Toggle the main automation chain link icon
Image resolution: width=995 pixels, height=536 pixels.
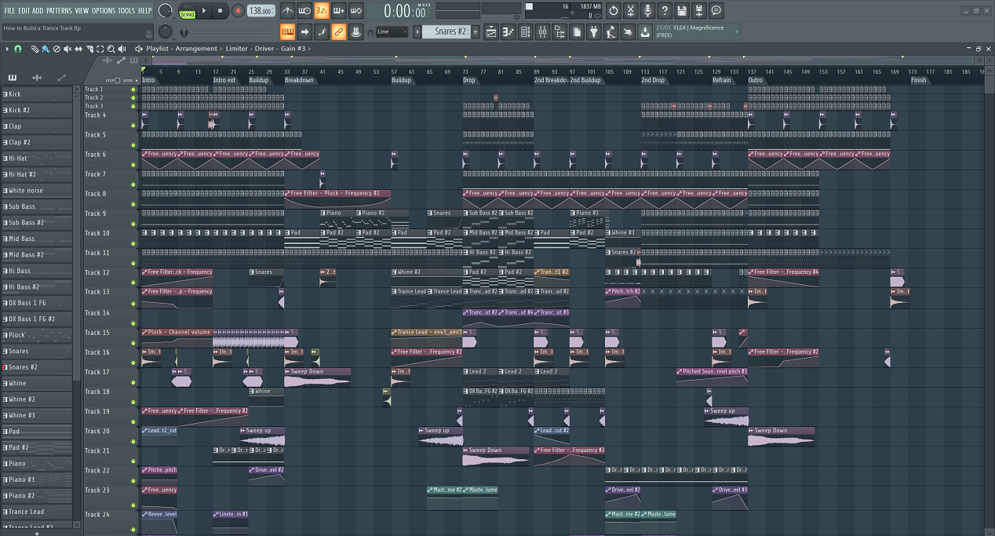pos(339,31)
